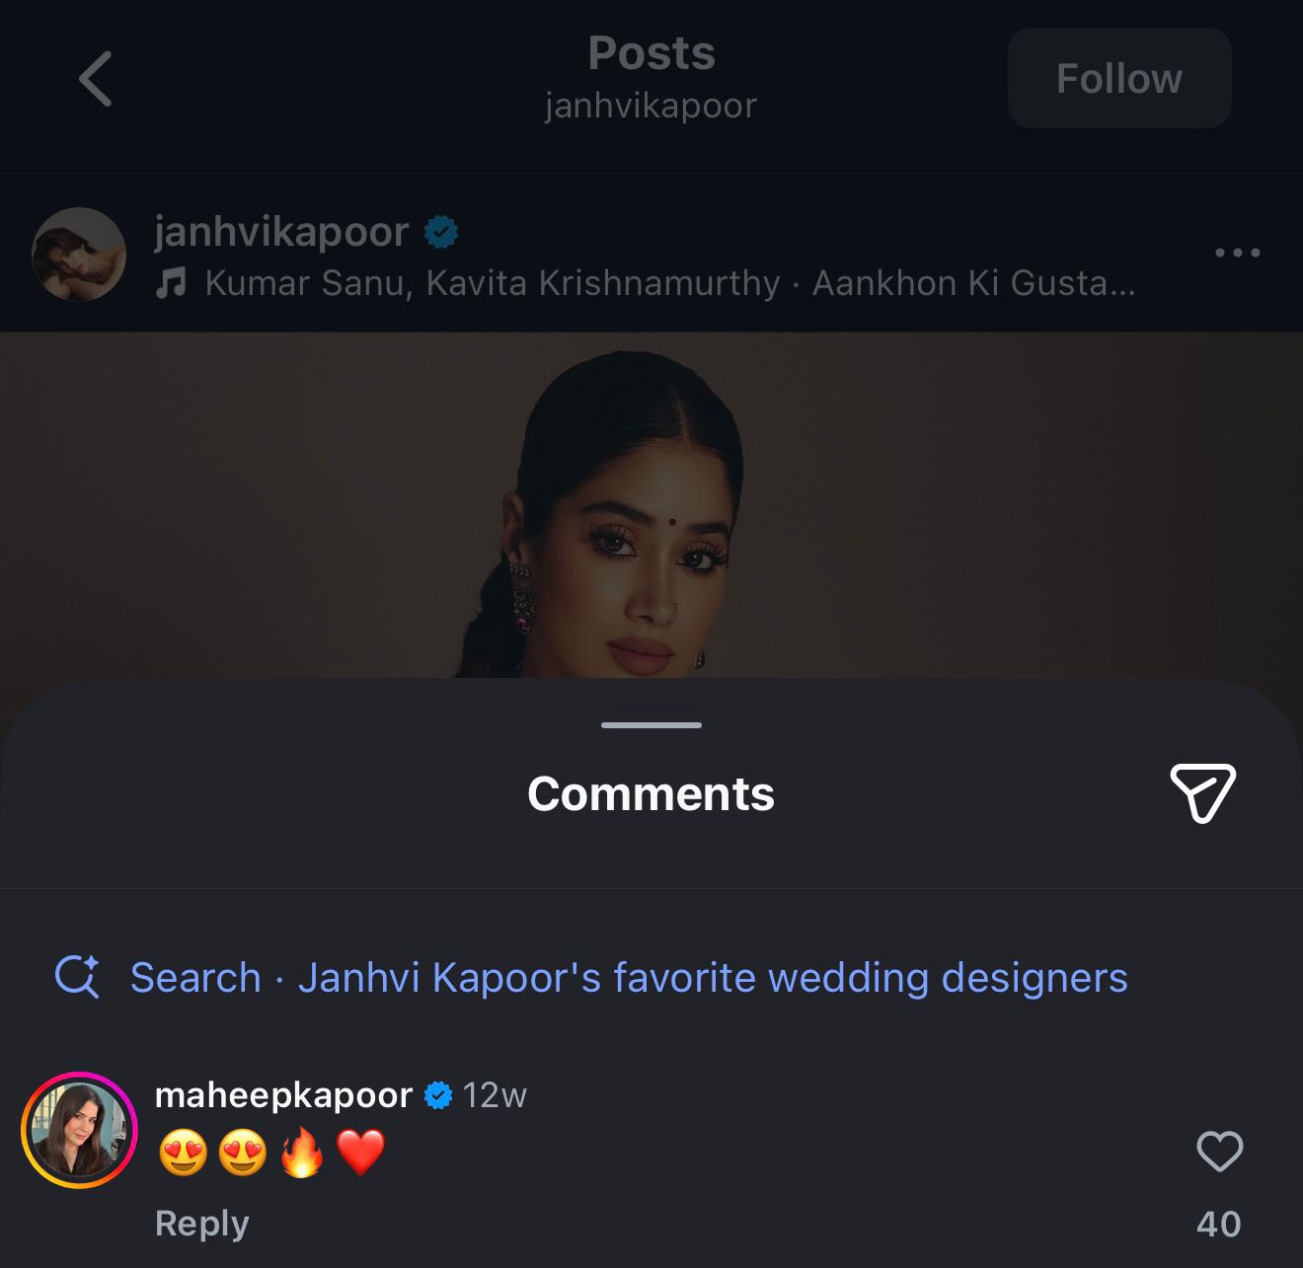Click verified badge next to maheepkapoor

438,1095
